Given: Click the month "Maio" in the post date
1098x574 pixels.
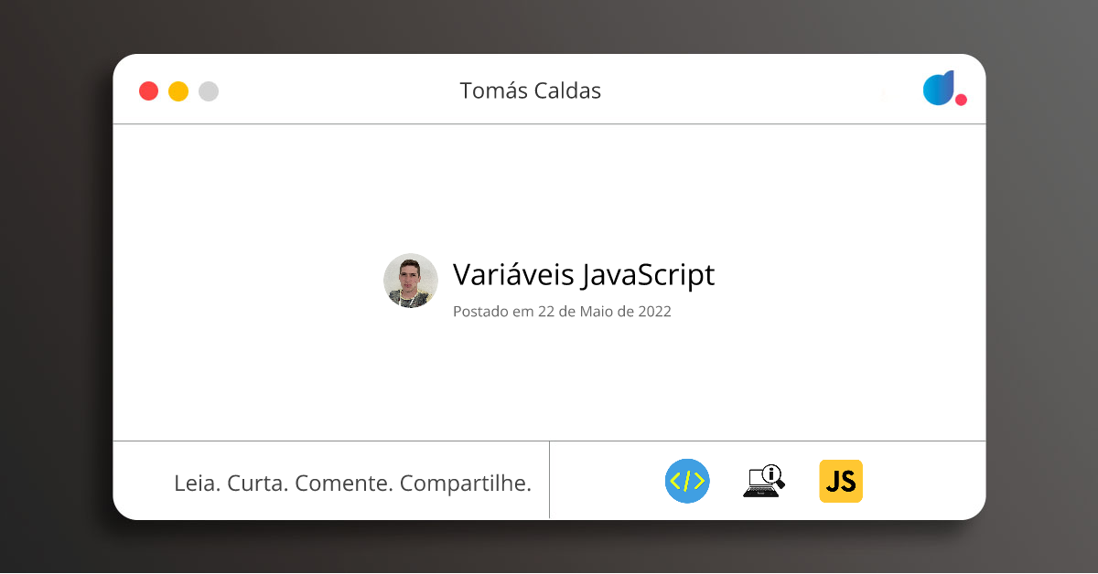Looking at the screenshot, I should 595,312.
